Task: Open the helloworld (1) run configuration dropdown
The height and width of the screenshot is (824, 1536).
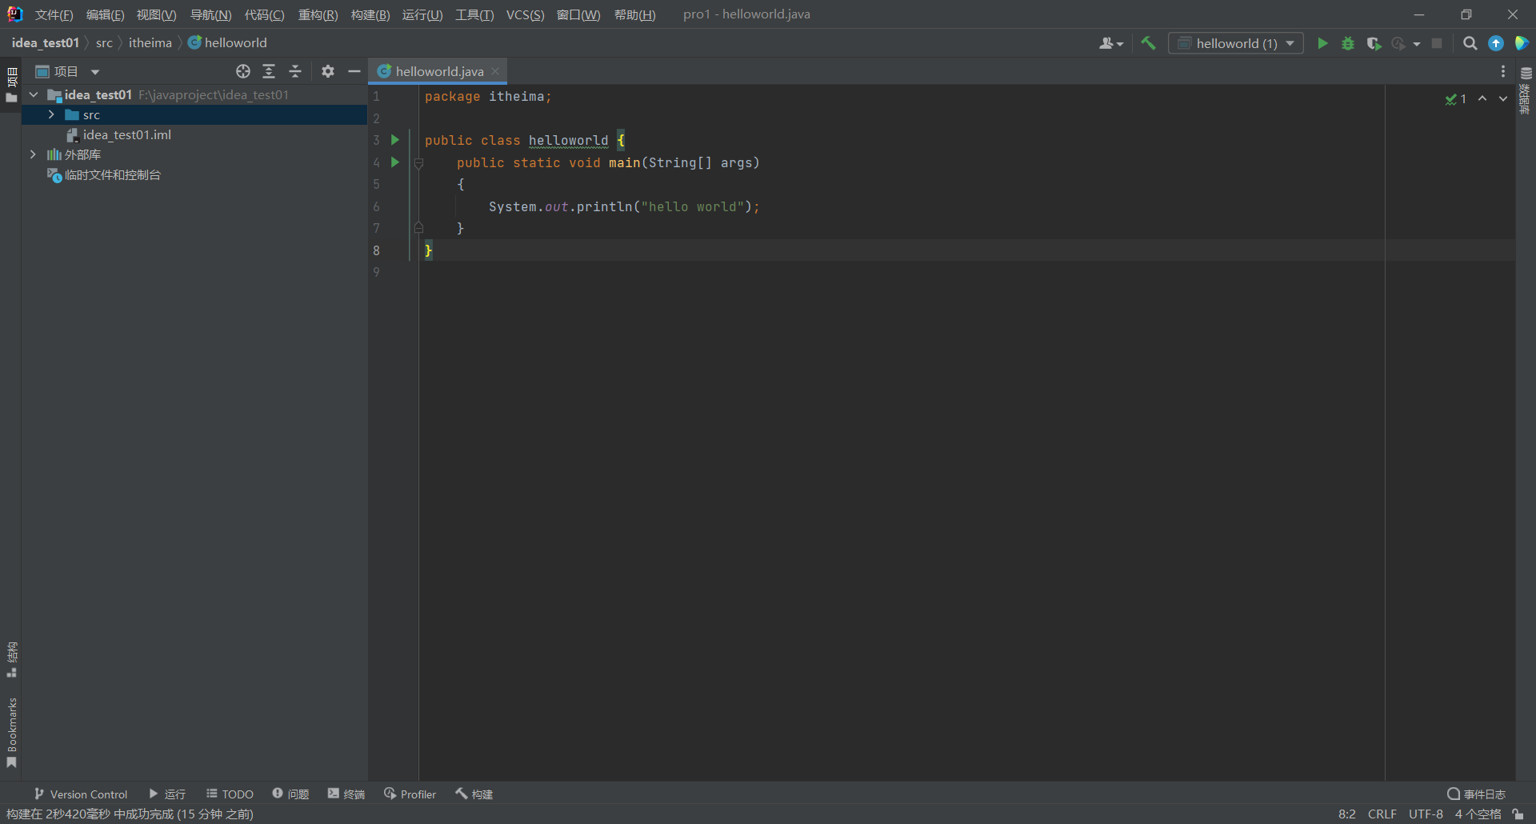Action: (x=1236, y=43)
